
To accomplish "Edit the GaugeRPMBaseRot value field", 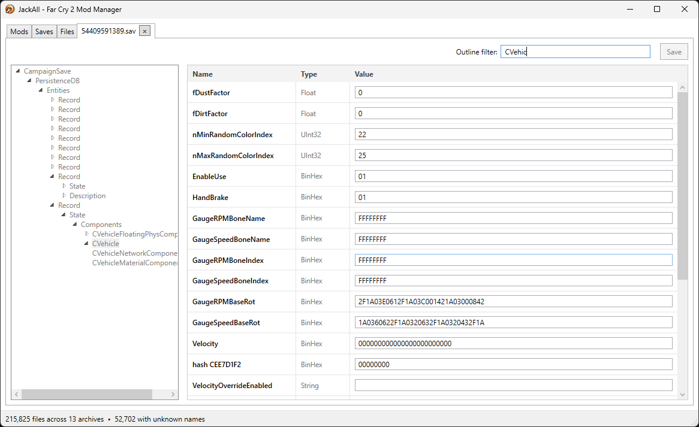I will point(514,301).
